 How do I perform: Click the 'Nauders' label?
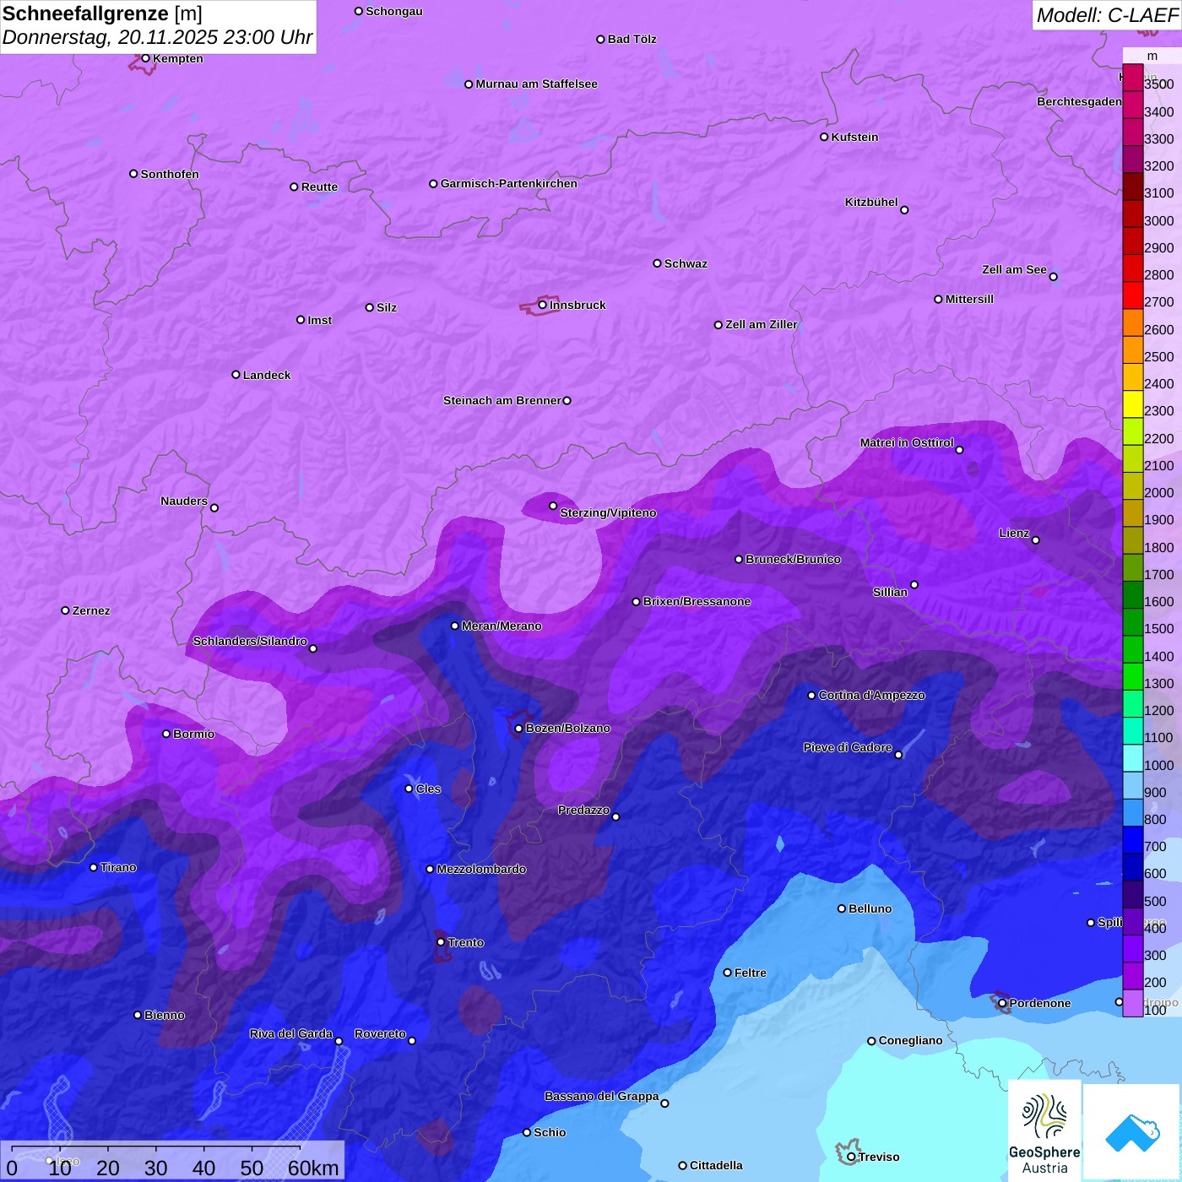[183, 501]
